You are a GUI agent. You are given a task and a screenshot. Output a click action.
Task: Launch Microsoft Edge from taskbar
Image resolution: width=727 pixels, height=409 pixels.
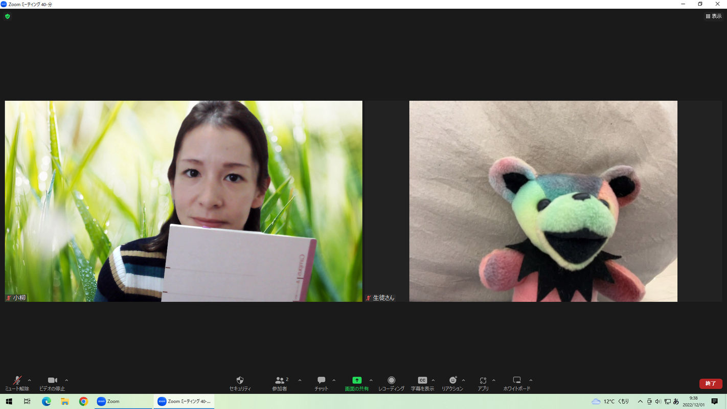tap(46, 401)
